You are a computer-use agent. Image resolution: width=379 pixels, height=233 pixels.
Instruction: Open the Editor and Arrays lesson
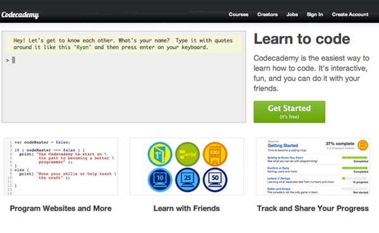point(279,189)
